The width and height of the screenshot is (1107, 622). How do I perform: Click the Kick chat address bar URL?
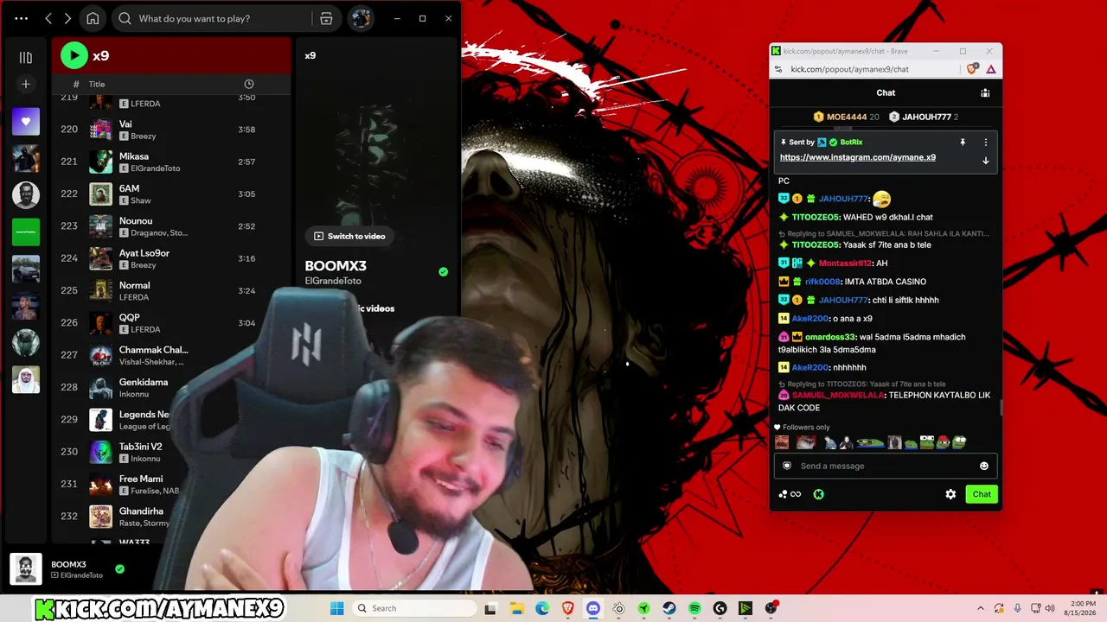click(x=849, y=69)
